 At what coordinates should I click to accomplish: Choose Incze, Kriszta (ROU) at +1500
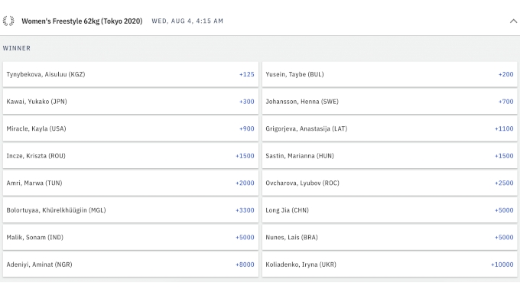[131, 156]
